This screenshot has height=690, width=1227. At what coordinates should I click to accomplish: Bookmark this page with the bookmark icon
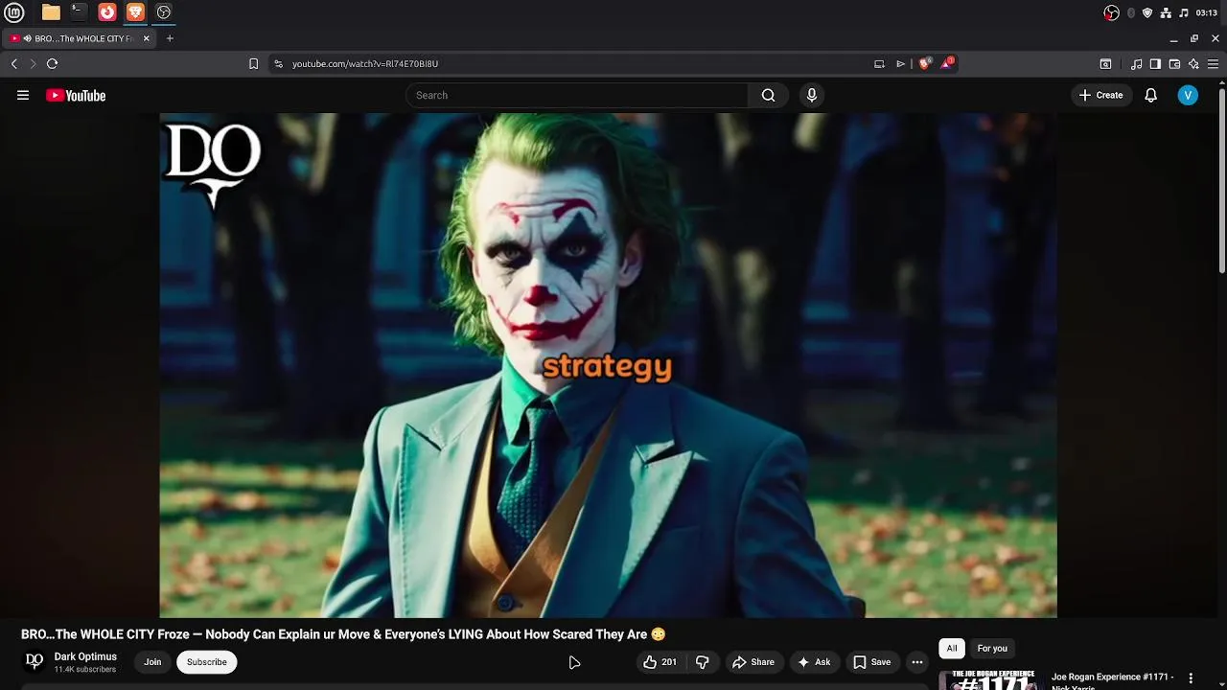point(253,63)
